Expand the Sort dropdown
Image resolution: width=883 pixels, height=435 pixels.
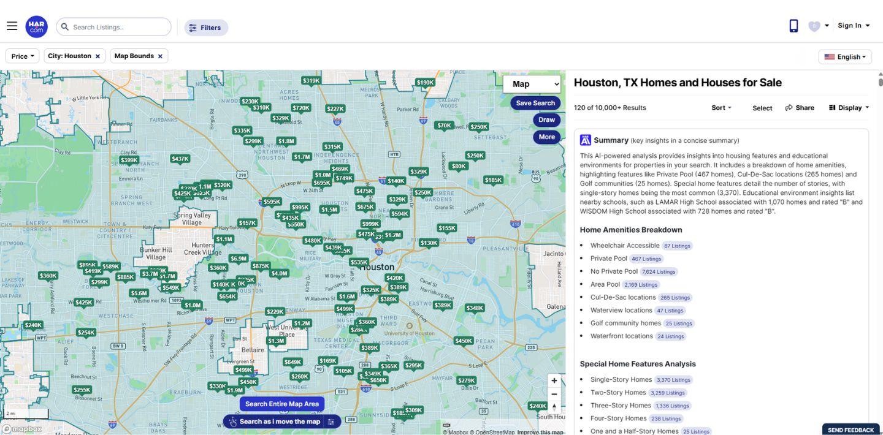click(x=722, y=108)
